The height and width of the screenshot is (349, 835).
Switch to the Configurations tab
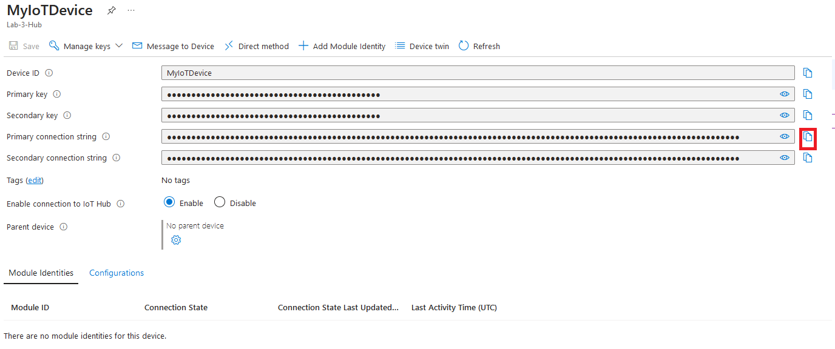[117, 273]
